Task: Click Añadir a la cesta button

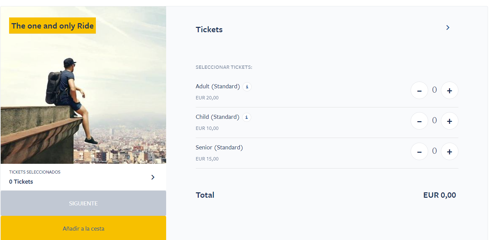Action: click(x=83, y=228)
